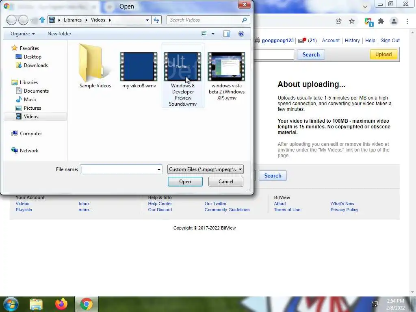Open Community Guidelines footer link
416x312 pixels.
227,210
